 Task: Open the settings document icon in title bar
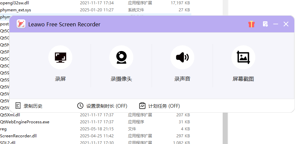(x=265, y=24)
